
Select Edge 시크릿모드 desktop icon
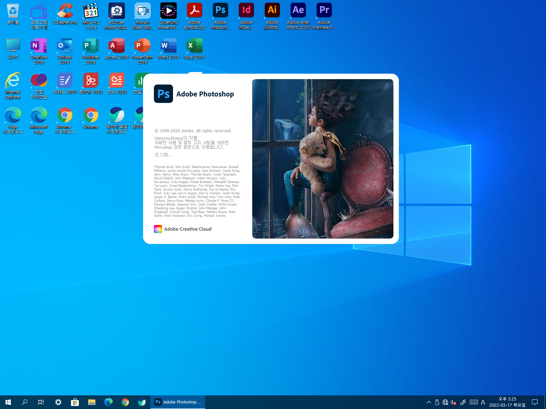pos(13,121)
